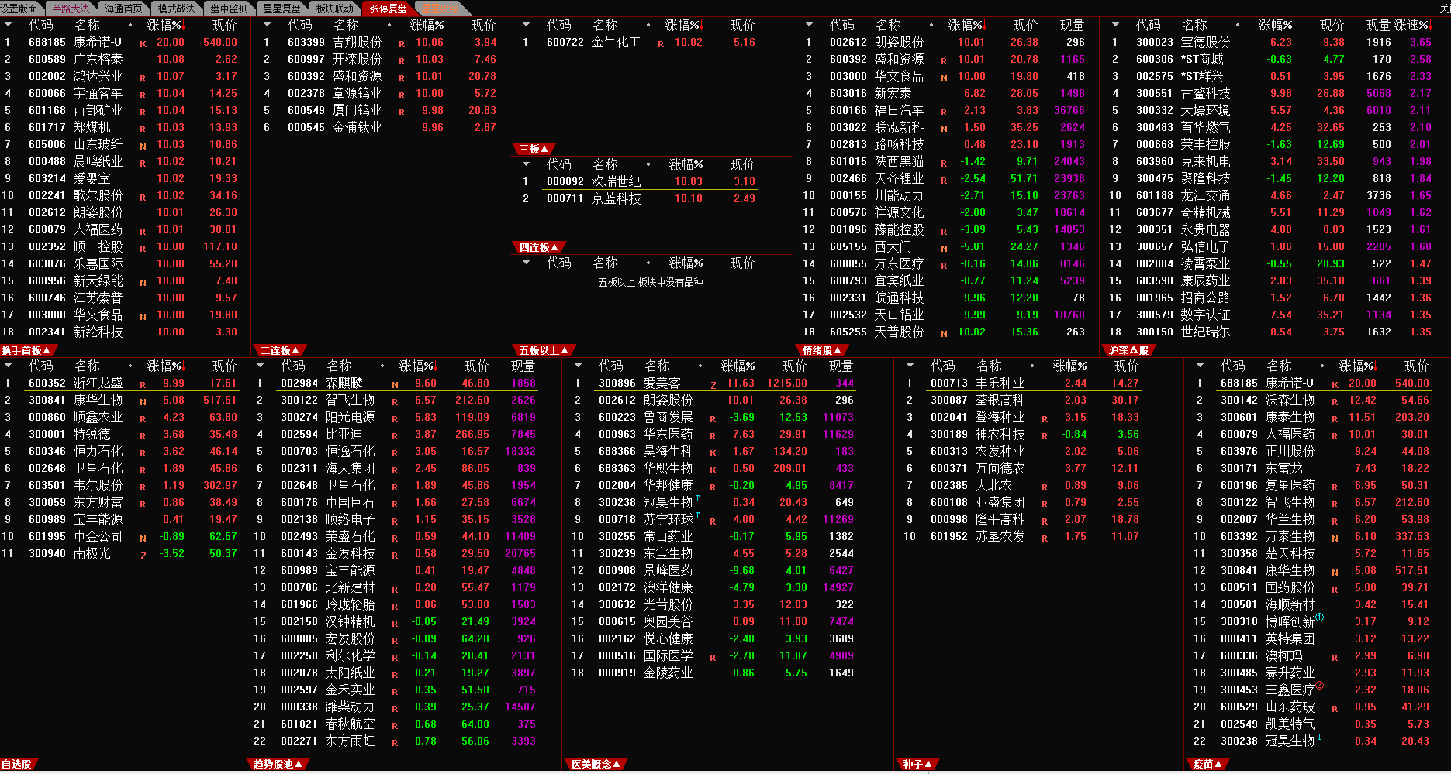Click the dot icon in header above 丰乐种业
The image size is (1451, 774).
tap(1031, 366)
